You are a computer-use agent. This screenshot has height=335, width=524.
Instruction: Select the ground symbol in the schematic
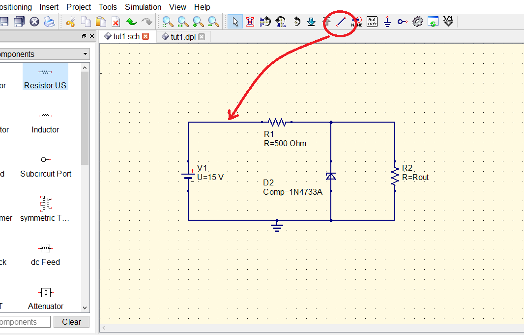[x=277, y=226]
